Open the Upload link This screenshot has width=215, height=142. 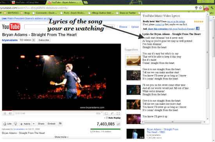135,27
